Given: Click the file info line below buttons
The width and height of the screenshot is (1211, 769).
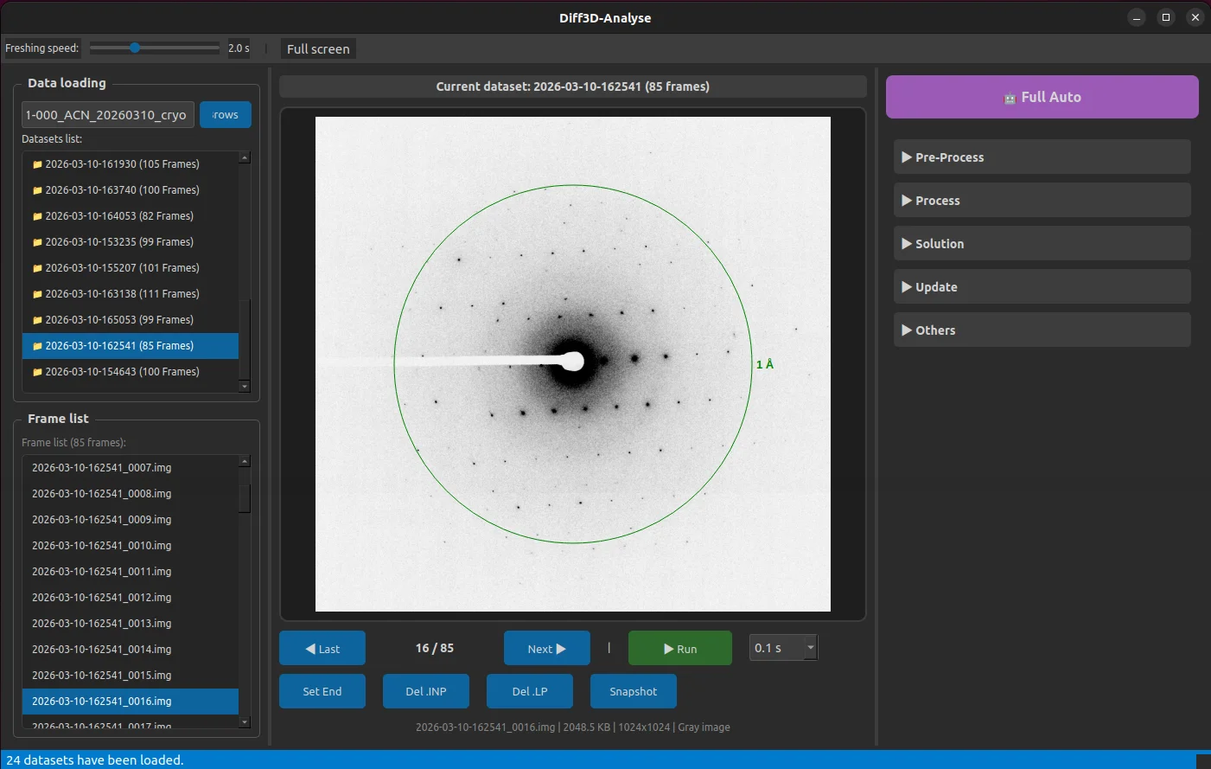Looking at the screenshot, I should point(572,727).
